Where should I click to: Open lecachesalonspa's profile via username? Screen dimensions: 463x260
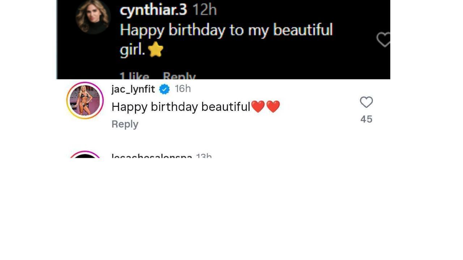coord(152,156)
